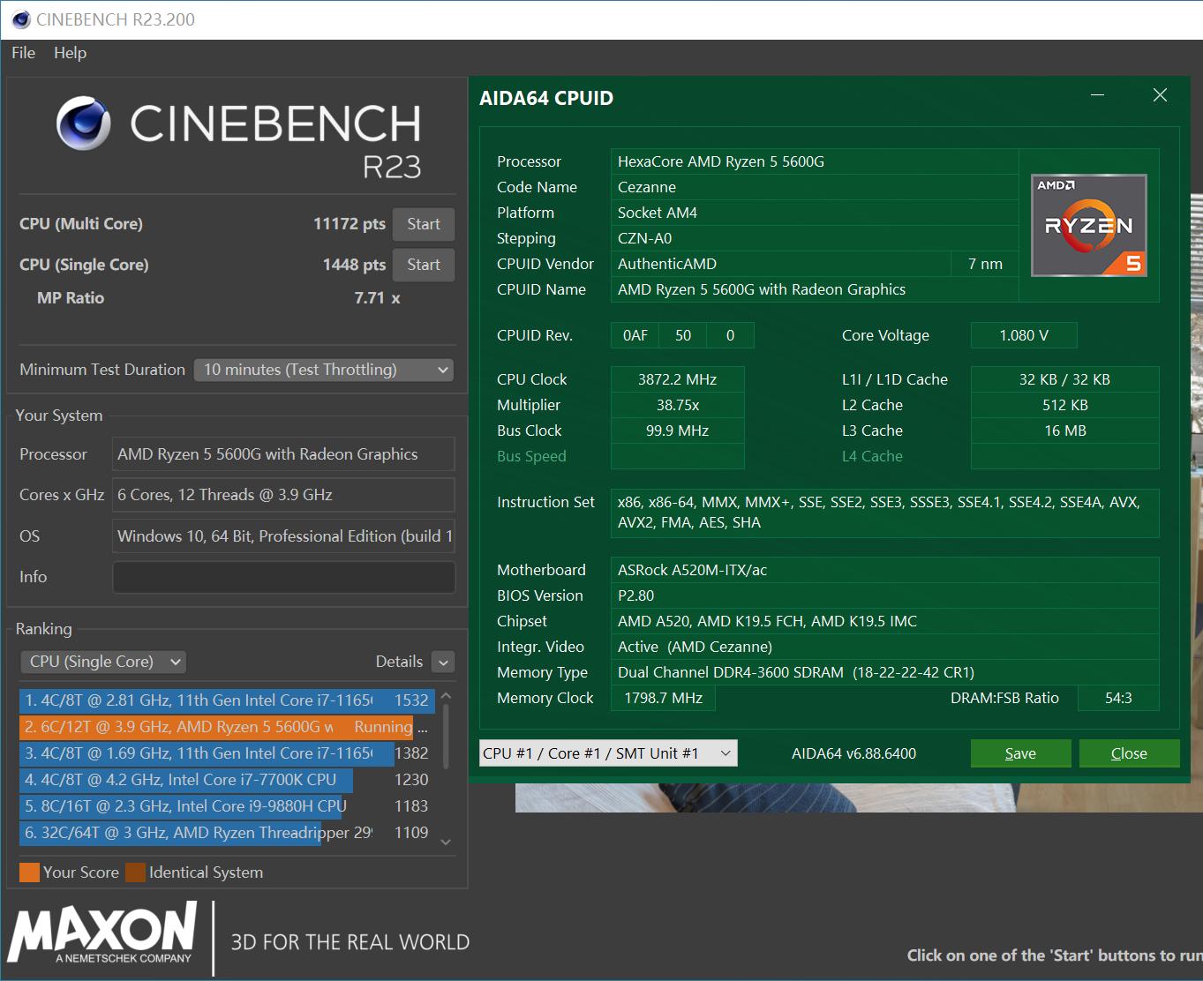Open the CPU #1 / Core #1 selector
This screenshot has width=1203, height=981.
click(607, 753)
